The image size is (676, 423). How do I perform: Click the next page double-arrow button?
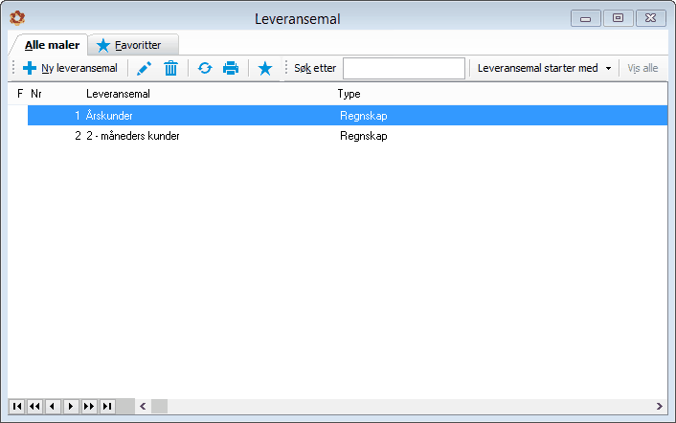point(89,406)
